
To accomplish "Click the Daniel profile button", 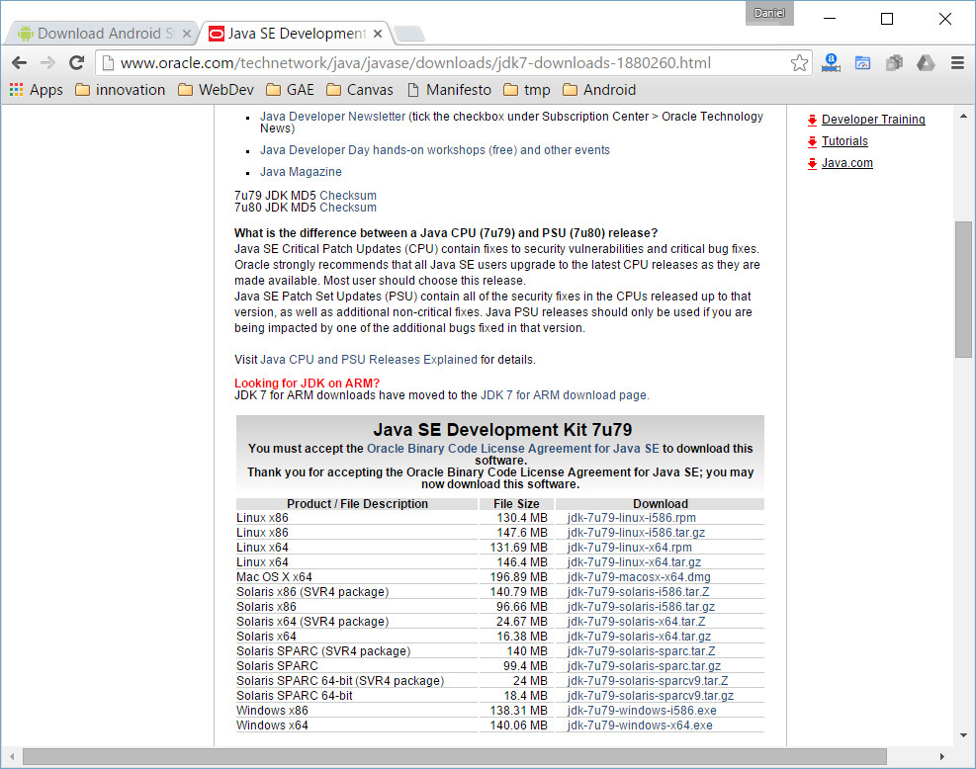I will point(769,13).
